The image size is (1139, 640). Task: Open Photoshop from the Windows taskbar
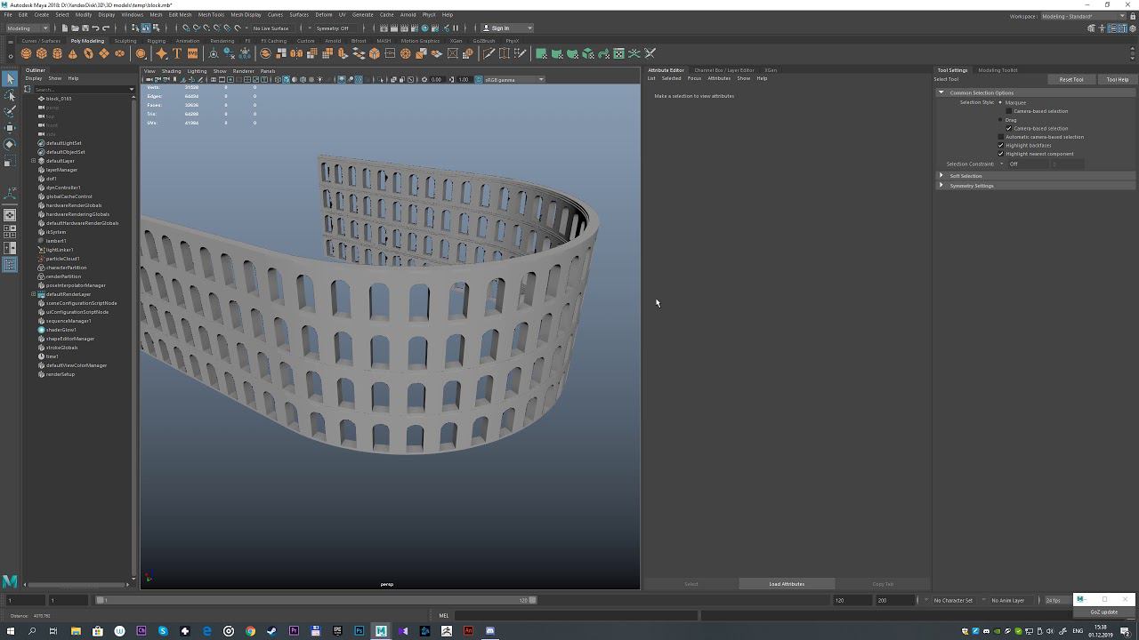(x=359, y=631)
